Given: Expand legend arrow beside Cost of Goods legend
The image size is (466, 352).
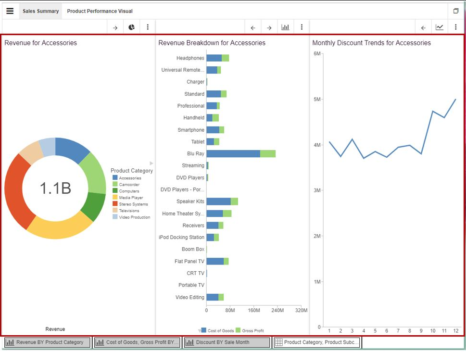Looking at the screenshot, I should [x=200, y=330].
